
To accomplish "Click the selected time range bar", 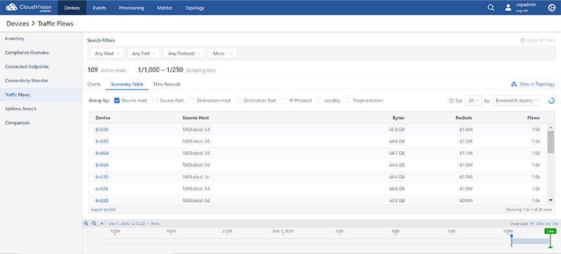I will tap(531, 242).
